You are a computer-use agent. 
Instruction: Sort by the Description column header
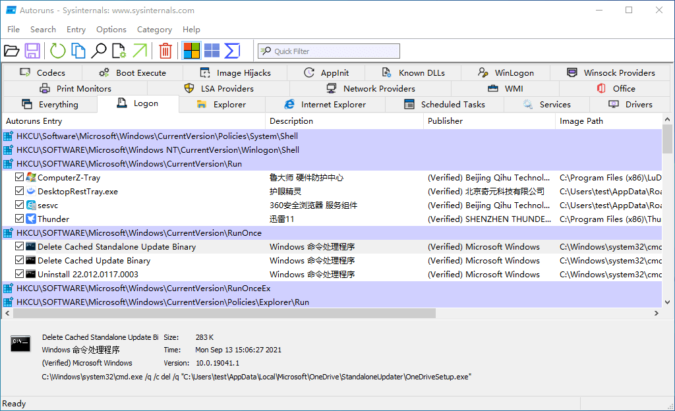[344, 121]
